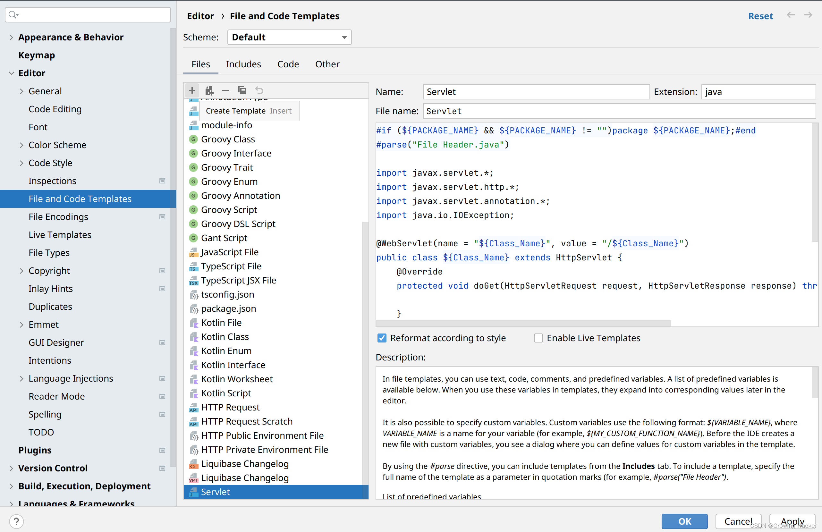Viewport: 822px width, 532px height.
Task: Switch to the Code tab
Action: (288, 64)
